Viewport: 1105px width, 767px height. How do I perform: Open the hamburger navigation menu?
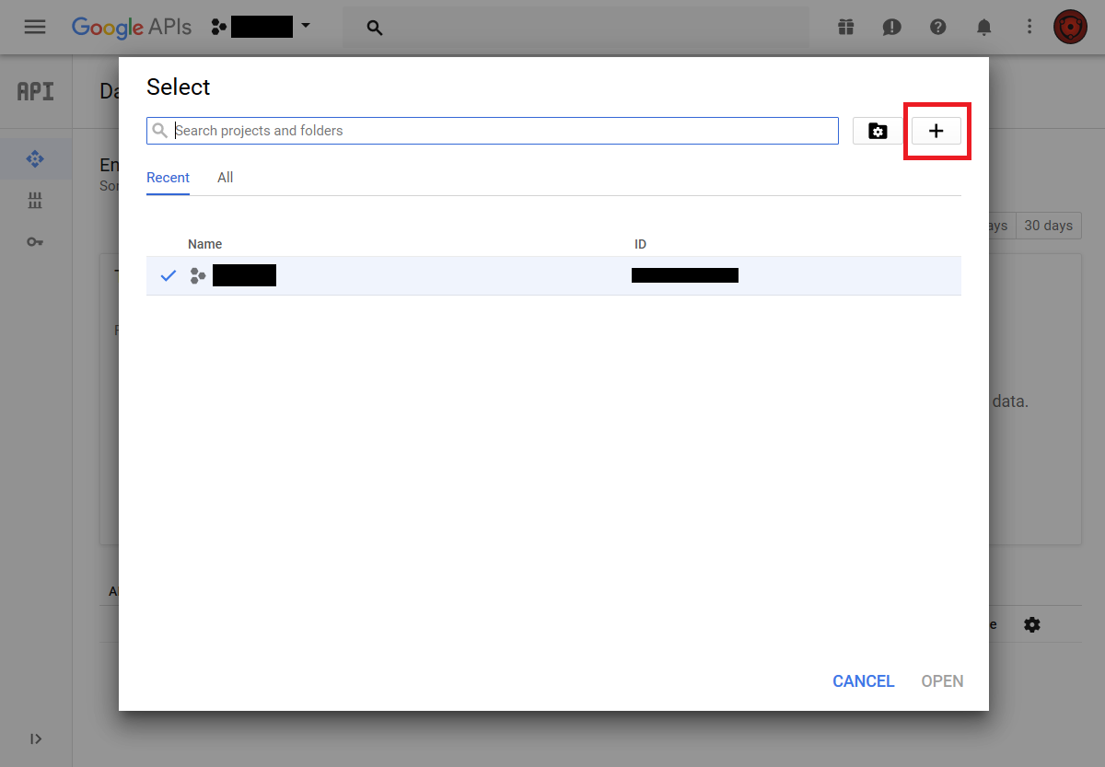coord(35,27)
